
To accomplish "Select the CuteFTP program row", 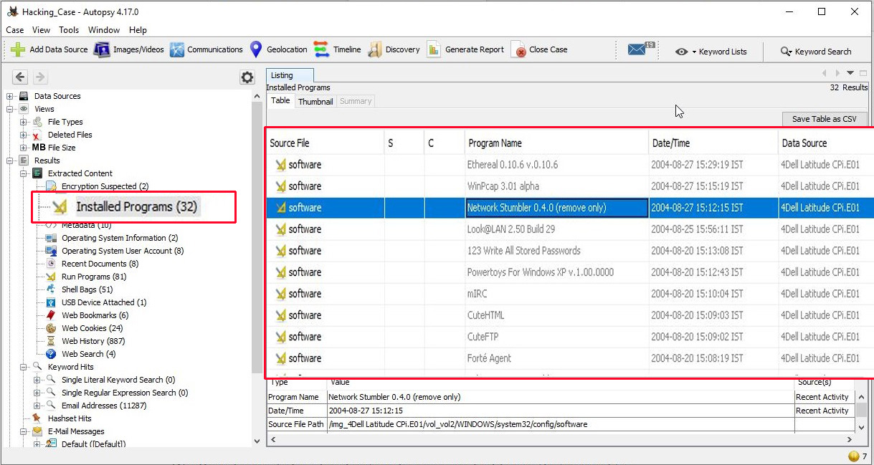I will 570,337.
